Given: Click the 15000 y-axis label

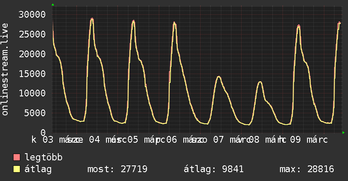Looking at the screenshot, I should [32, 74].
